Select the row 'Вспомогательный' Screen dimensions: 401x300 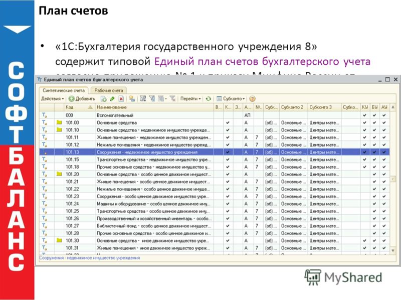click(215, 115)
